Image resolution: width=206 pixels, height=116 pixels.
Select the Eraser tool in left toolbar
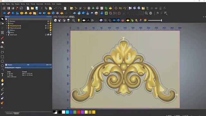click(2, 98)
